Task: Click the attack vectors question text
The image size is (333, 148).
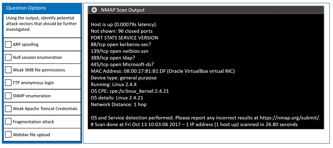Action: [42, 24]
